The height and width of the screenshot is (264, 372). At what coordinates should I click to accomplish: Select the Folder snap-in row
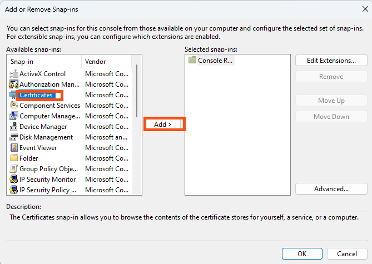click(70, 158)
